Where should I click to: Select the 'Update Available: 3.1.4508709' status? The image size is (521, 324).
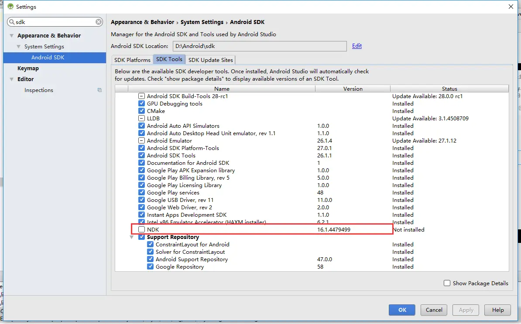(430, 118)
